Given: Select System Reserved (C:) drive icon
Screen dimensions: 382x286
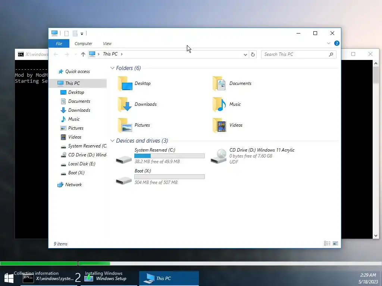Looking at the screenshot, I should [x=124, y=159].
